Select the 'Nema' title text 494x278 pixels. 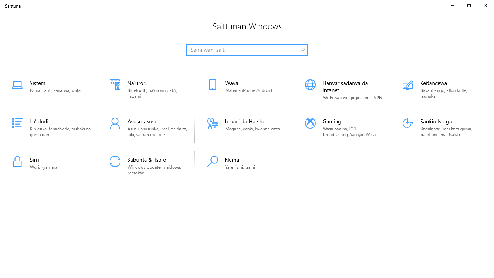pos(232,160)
